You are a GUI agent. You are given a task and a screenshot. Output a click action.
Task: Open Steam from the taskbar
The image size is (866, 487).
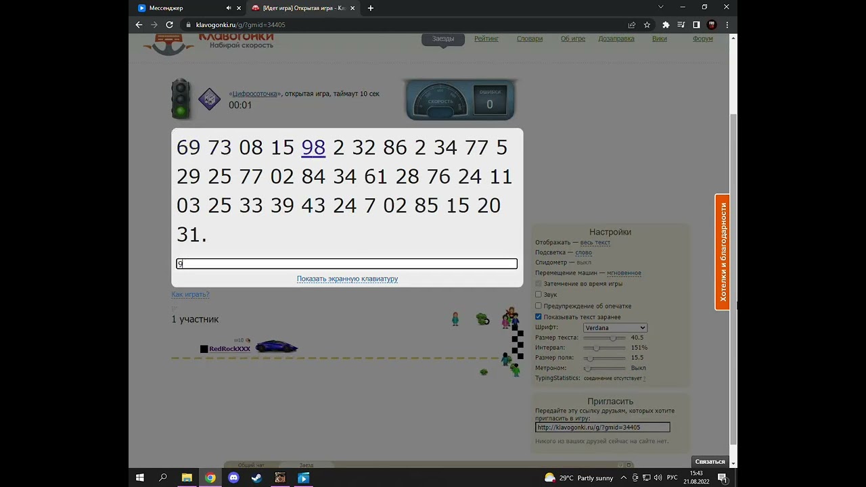pyautogui.click(x=257, y=478)
